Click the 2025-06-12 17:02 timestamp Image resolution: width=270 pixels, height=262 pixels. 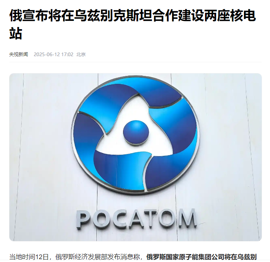[53, 54]
